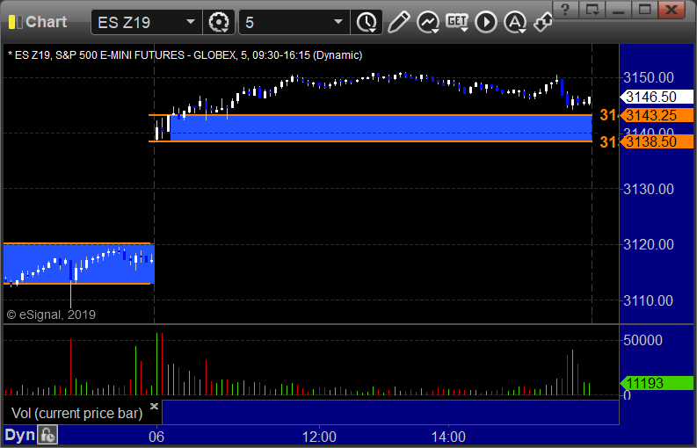Select the 3143.25 orange price marker
Viewport: 697px width, 448px height.
tap(656, 115)
